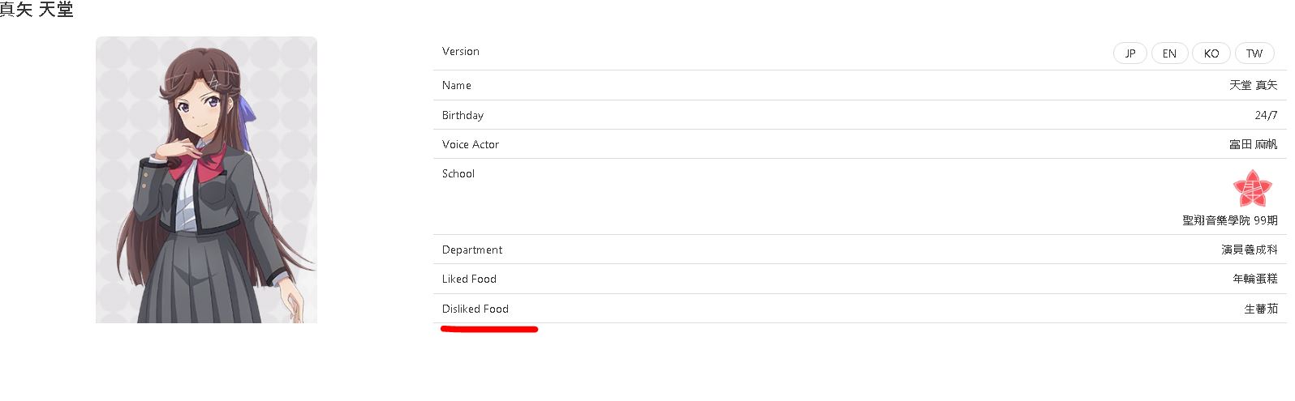Screen dimensions: 1295x401
Task: Select the EN version button
Action: click(1169, 53)
